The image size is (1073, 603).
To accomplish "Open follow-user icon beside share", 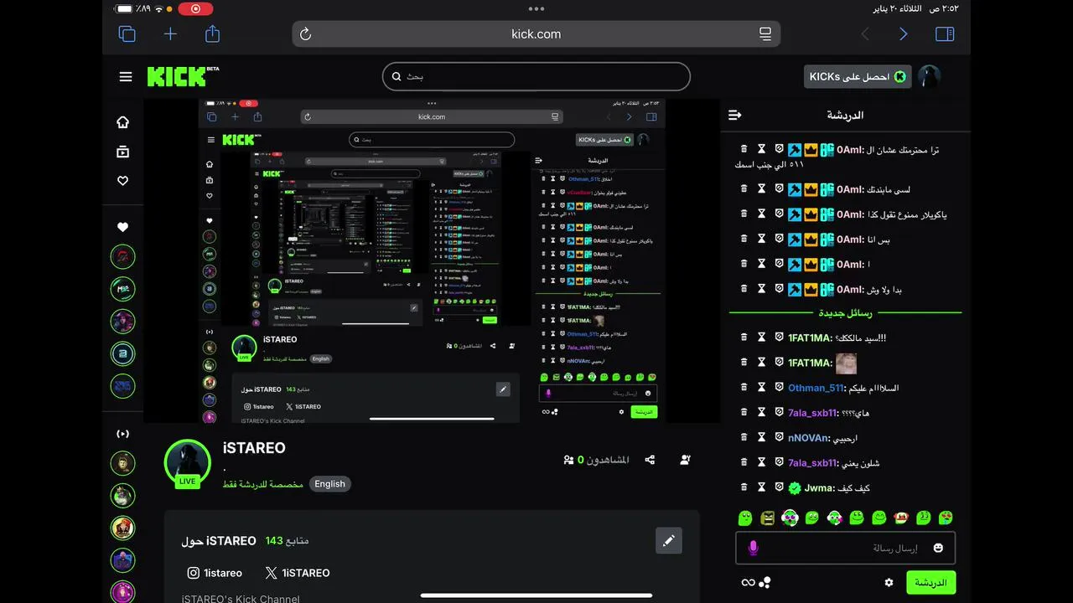I will (686, 460).
